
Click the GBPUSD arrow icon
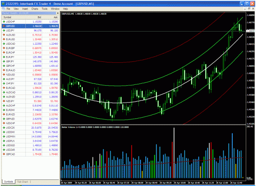click(x=4, y=26)
